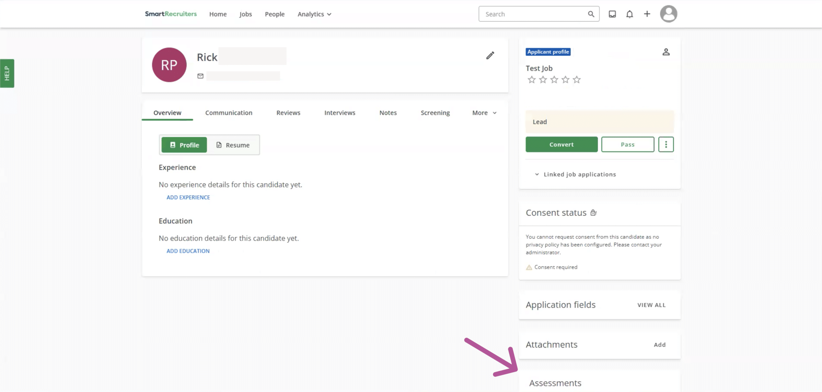Select the Profile view toggle
This screenshot has width=822, height=392.
184,145
